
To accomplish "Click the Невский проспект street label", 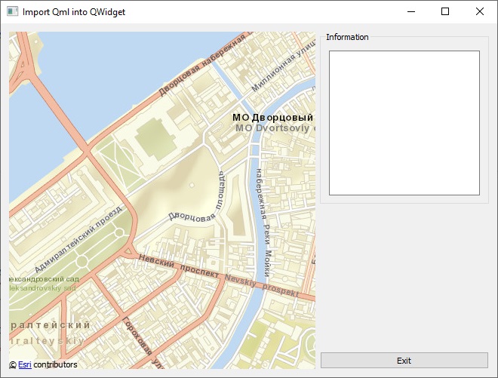I will [x=178, y=267].
